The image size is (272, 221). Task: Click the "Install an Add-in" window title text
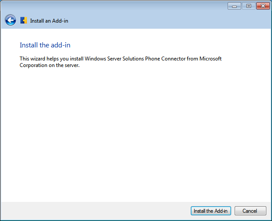tap(49, 21)
